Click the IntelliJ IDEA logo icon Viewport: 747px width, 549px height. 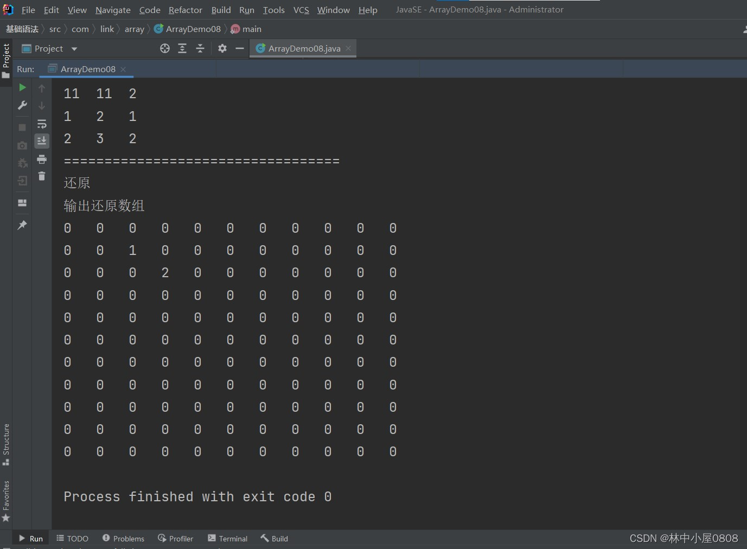(x=8, y=9)
